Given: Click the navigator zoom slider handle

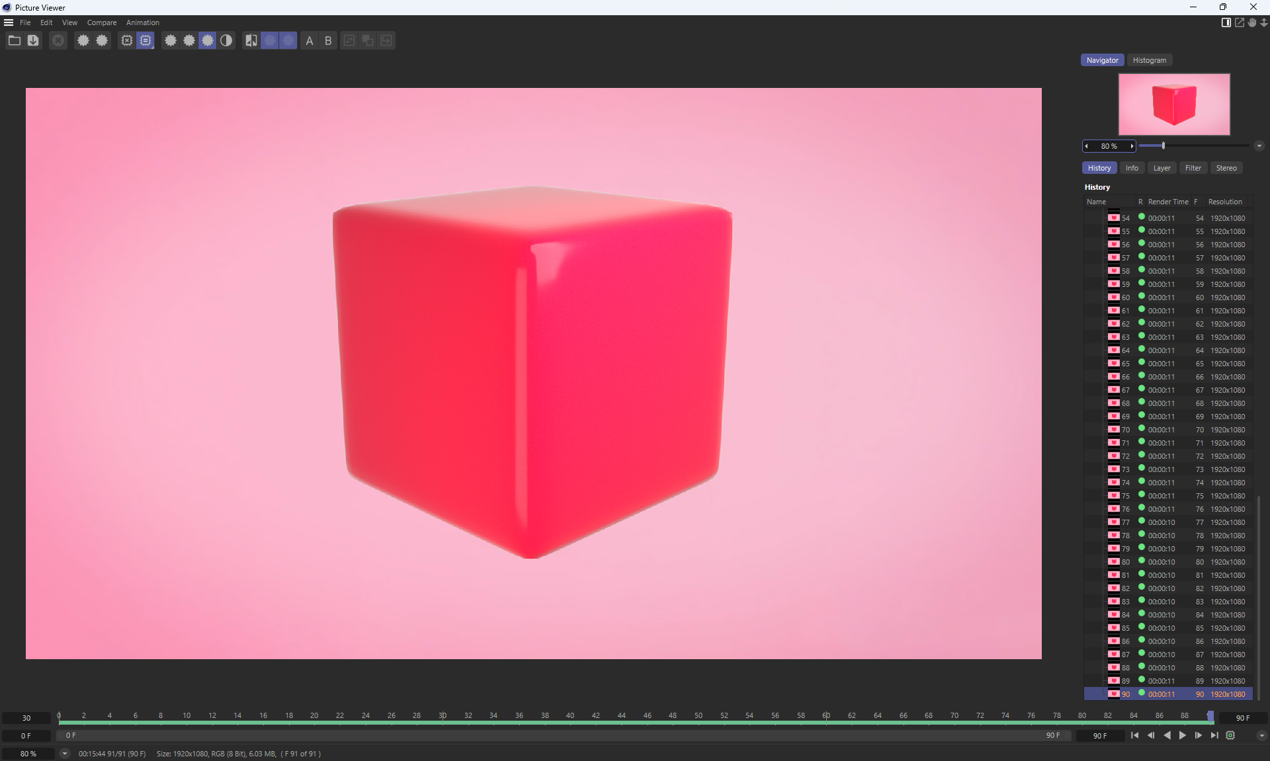Looking at the screenshot, I should click(x=1164, y=146).
